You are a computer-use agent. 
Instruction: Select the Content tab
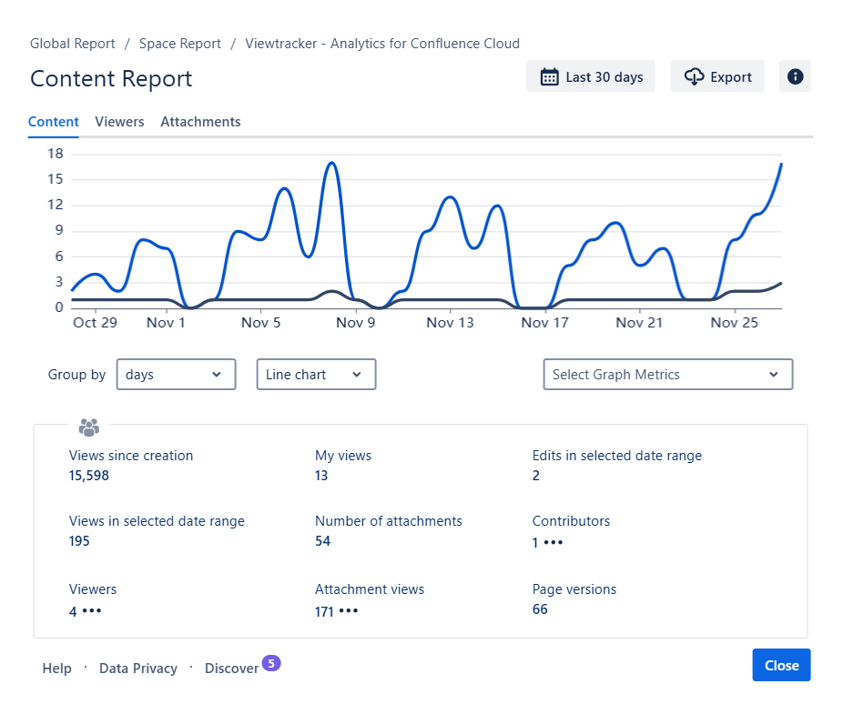(54, 122)
